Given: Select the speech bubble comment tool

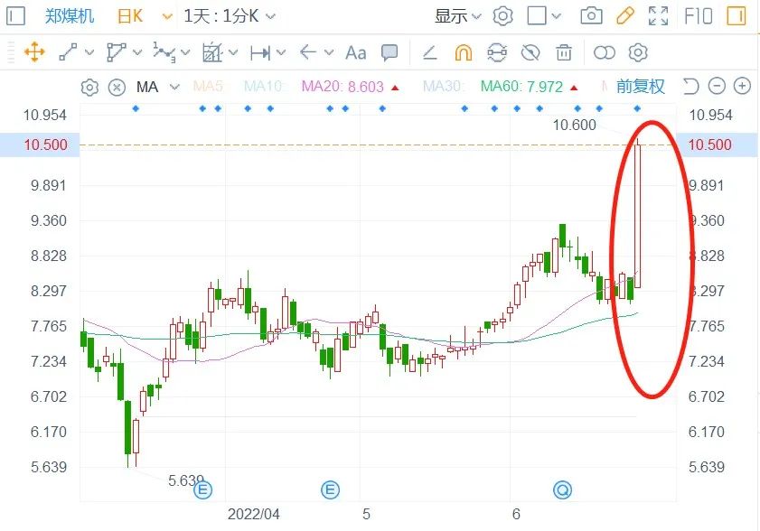Looking at the screenshot, I should coord(389,52).
